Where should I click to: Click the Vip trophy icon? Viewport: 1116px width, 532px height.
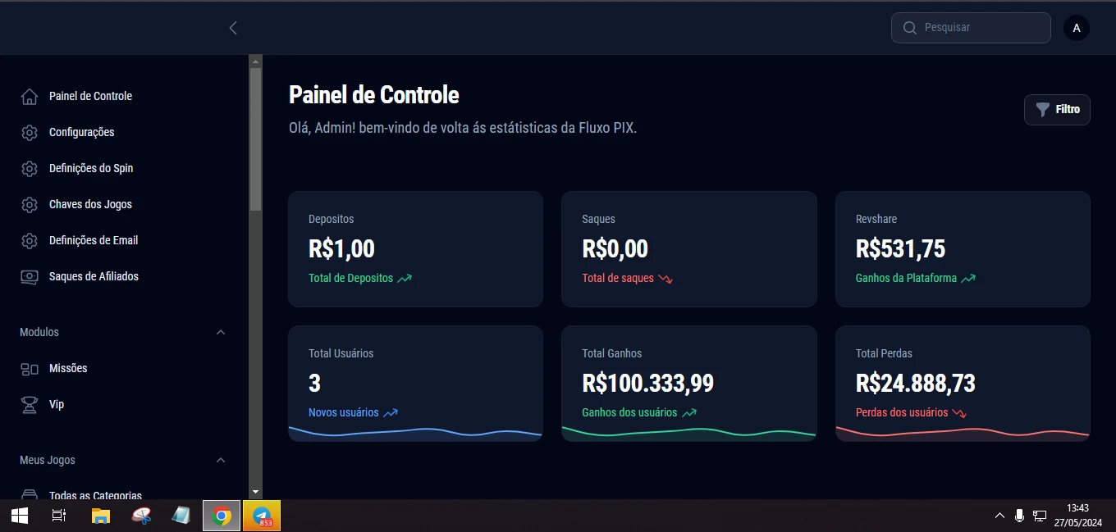pos(30,405)
